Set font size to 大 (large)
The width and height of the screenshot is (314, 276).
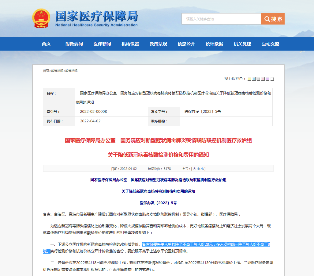point(194,169)
